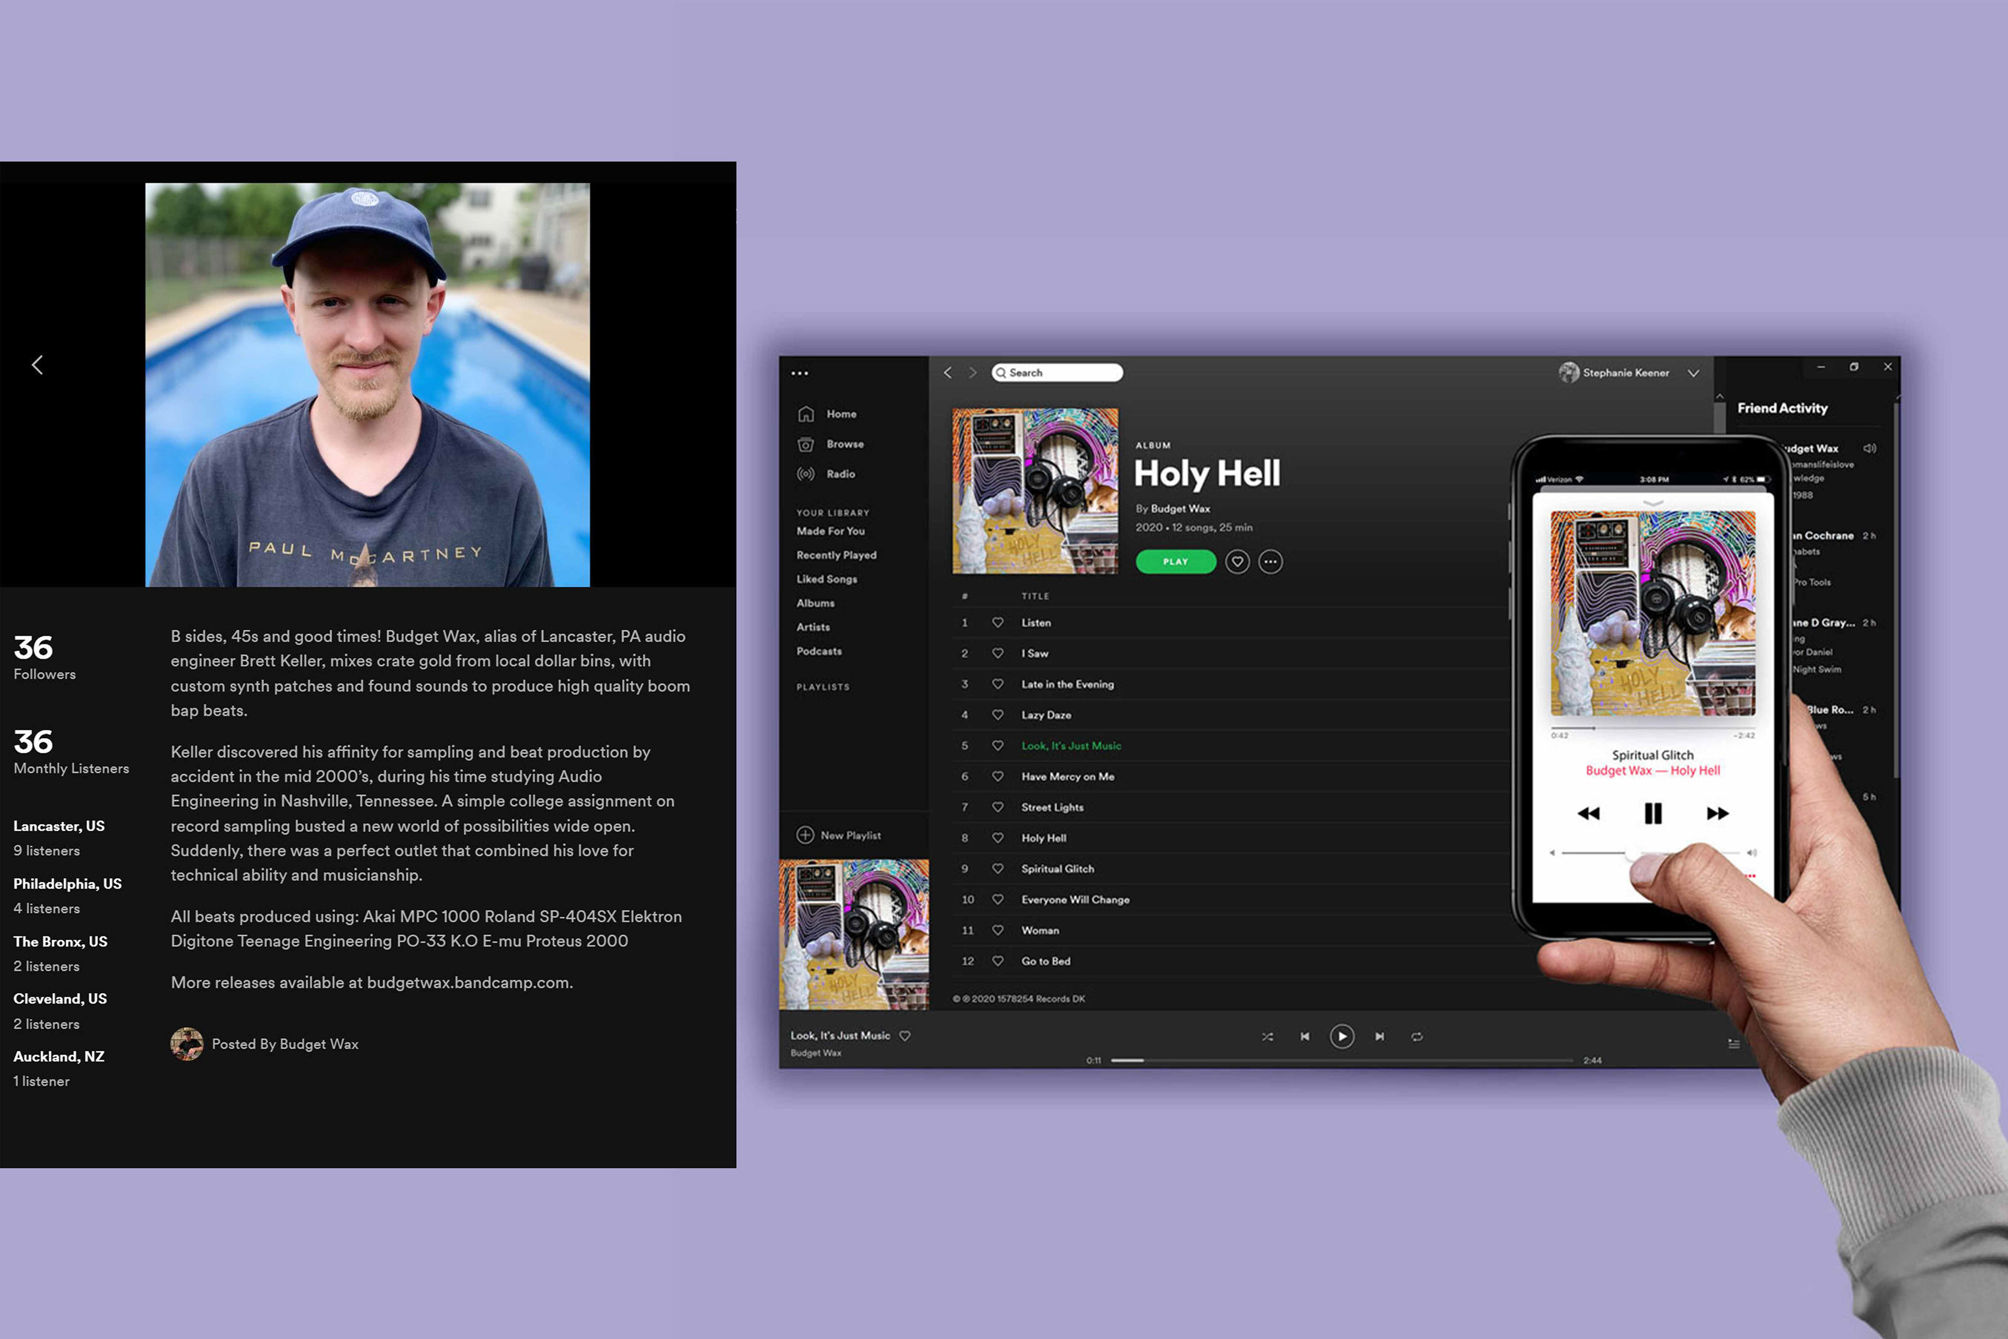
Task: Open Browse in Spotify sidebar
Action: [x=845, y=444]
